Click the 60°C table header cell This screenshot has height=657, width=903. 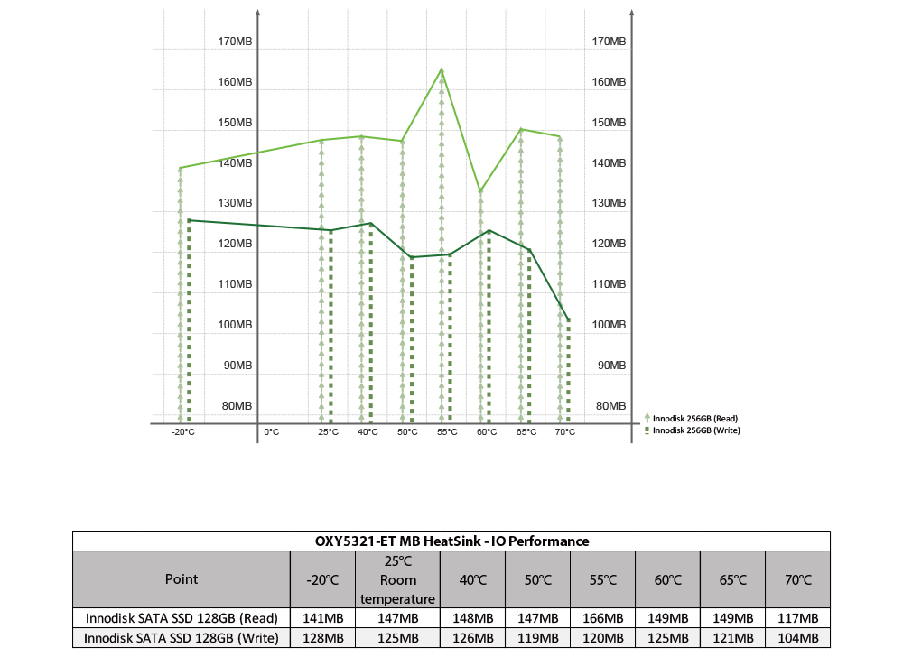point(668,579)
